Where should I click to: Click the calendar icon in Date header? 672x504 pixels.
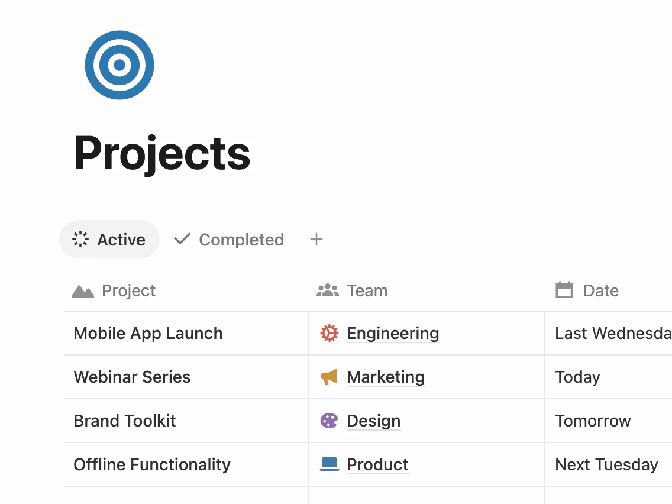pos(564,290)
